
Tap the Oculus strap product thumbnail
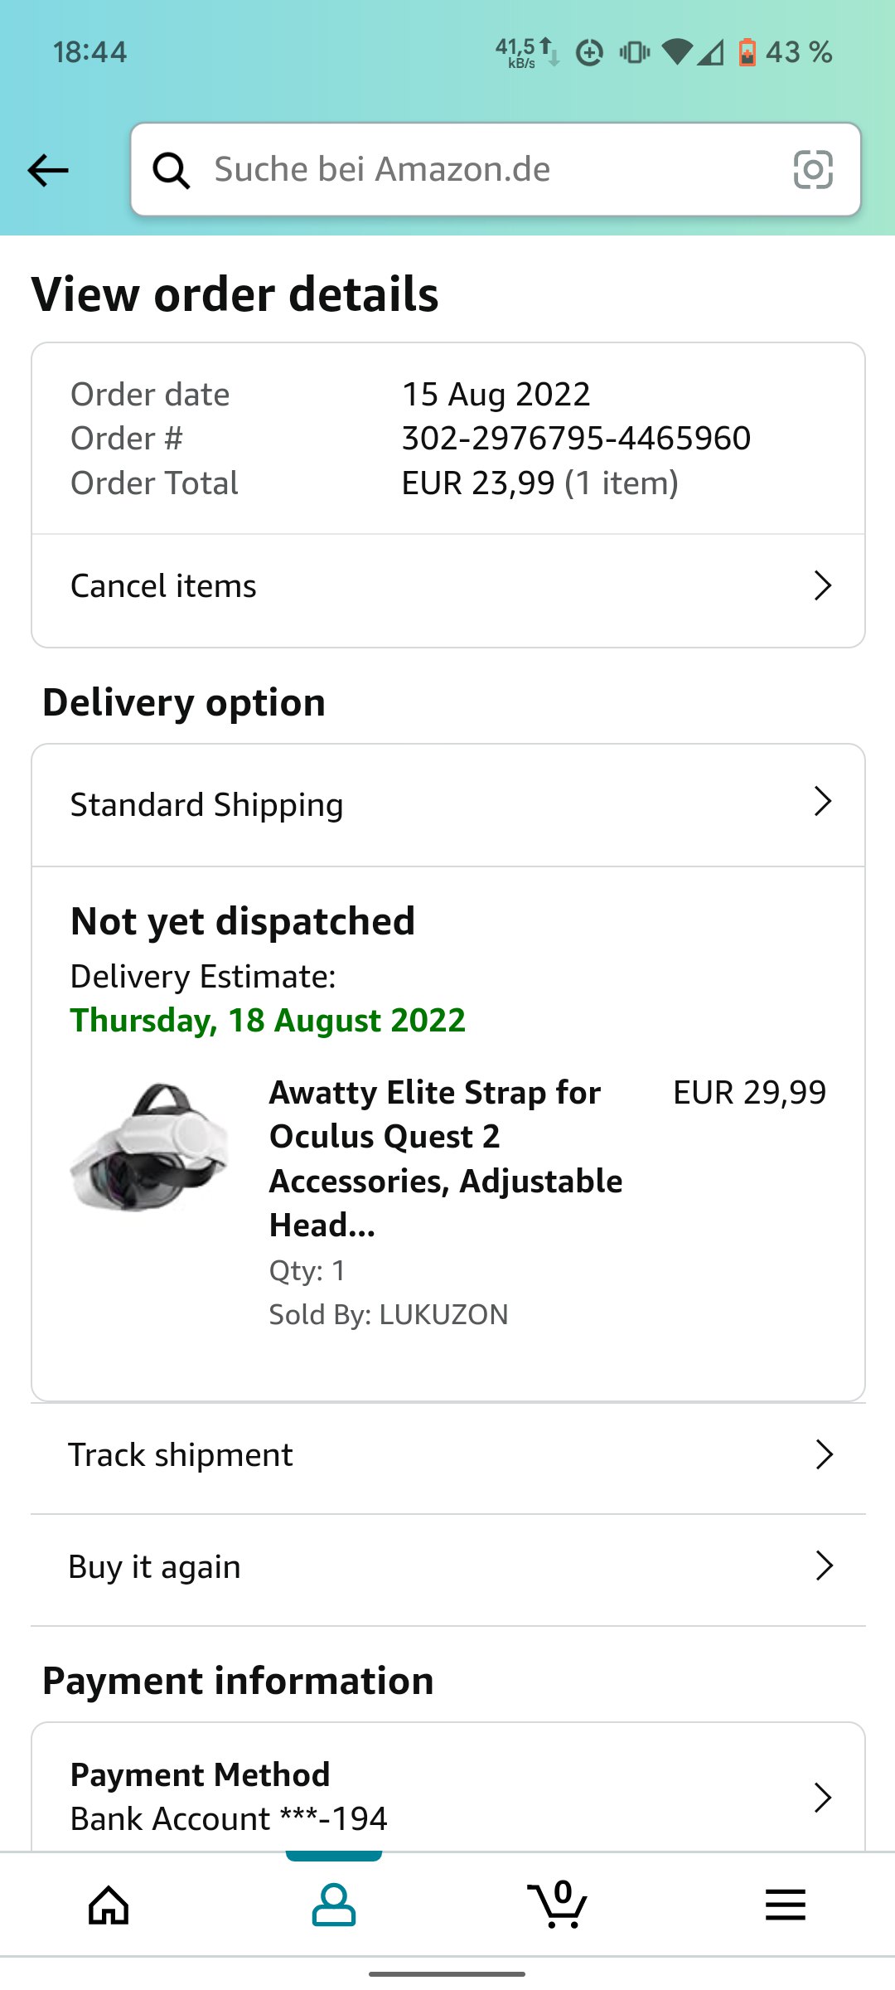tap(151, 1147)
